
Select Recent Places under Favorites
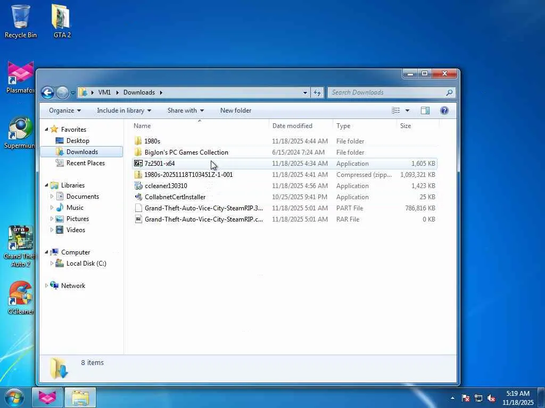coord(86,163)
